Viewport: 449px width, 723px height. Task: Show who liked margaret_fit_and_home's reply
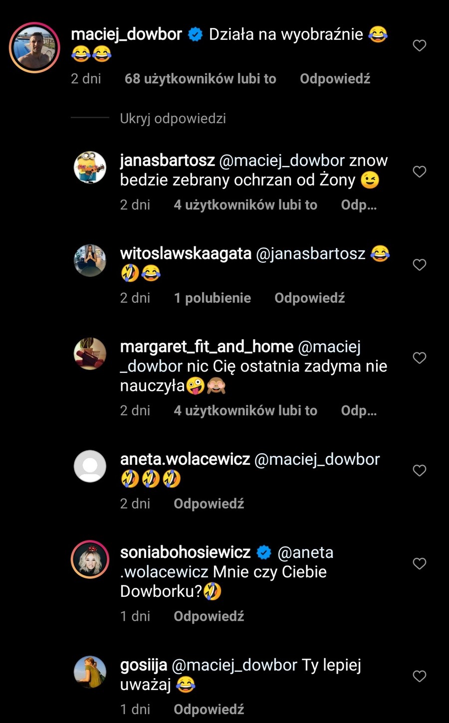(x=245, y=411)
